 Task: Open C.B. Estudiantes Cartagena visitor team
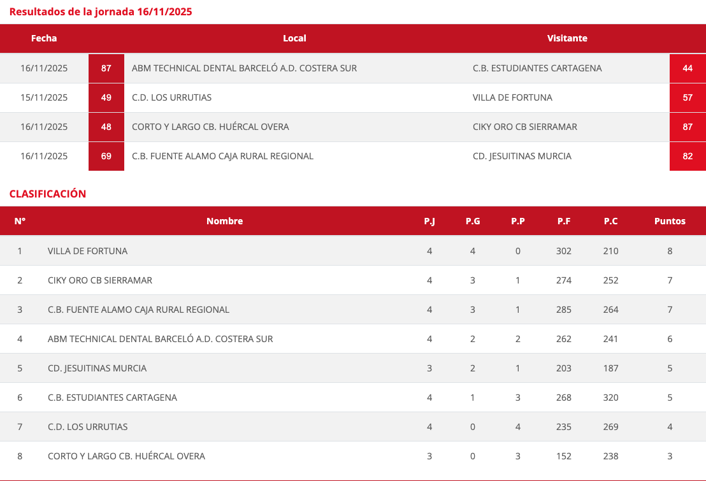pos(537,68)
